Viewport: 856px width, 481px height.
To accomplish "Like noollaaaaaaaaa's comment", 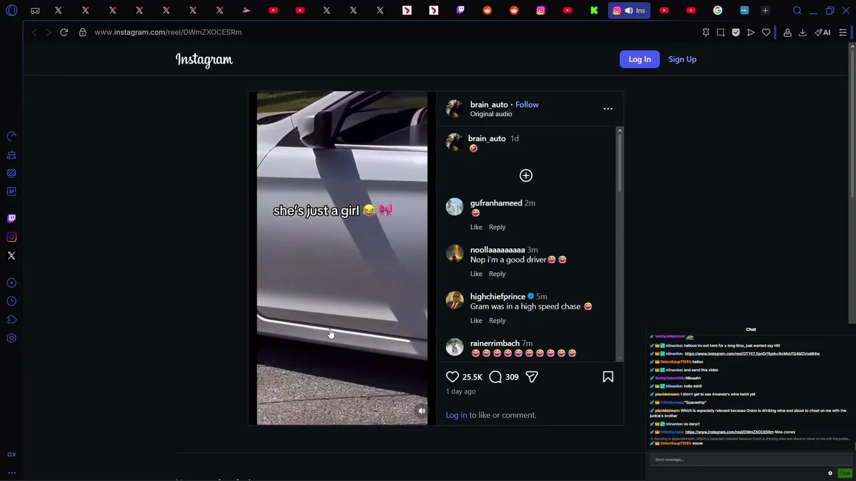I will [476, 274].
